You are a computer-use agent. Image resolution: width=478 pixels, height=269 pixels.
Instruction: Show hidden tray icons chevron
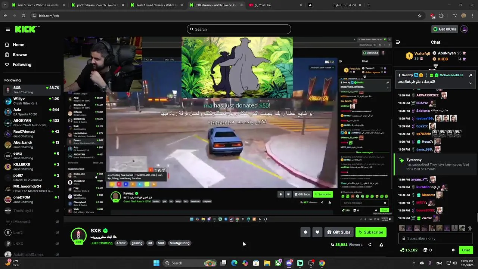[414, 263]
